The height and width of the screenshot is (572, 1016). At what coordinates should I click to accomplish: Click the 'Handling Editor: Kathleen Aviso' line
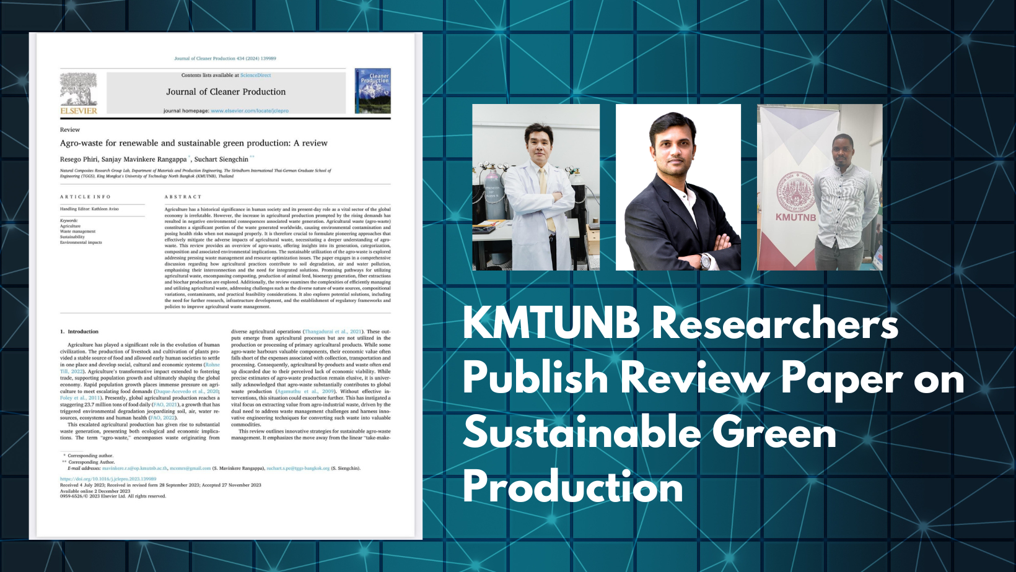click(x=89, y=209)
